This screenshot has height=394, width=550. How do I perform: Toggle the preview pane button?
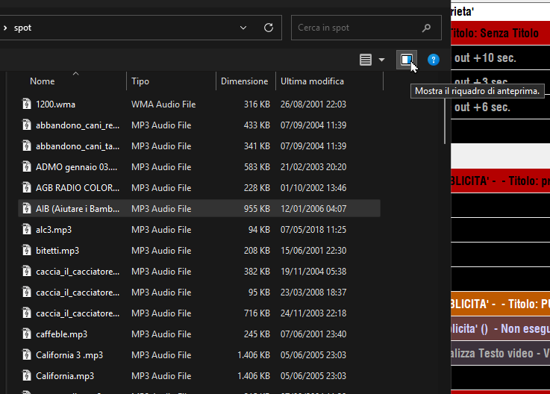pos(407,60)
